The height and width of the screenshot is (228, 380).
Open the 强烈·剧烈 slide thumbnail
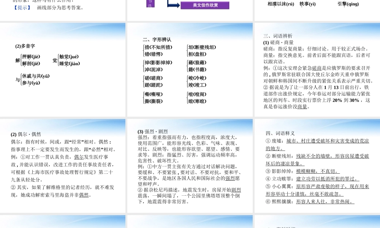[x=190, y=166]
